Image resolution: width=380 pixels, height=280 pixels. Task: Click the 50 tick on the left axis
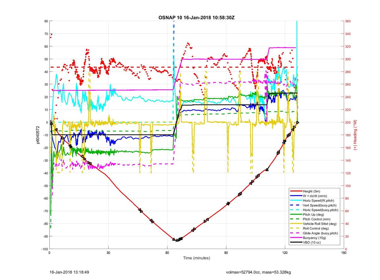[x=46, y=59]
